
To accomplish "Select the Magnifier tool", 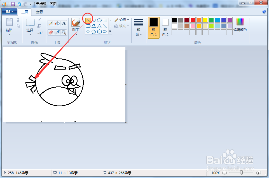I will click(x=64, y=32).
